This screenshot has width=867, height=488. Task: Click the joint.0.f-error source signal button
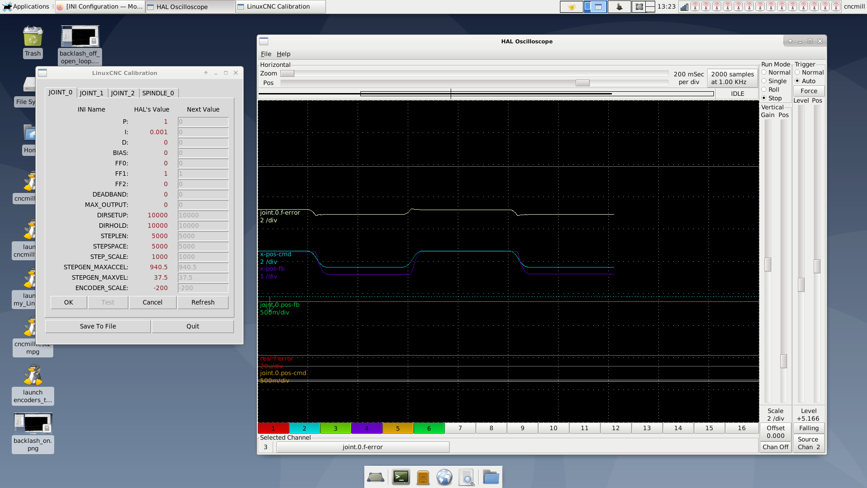coord(363,447)
